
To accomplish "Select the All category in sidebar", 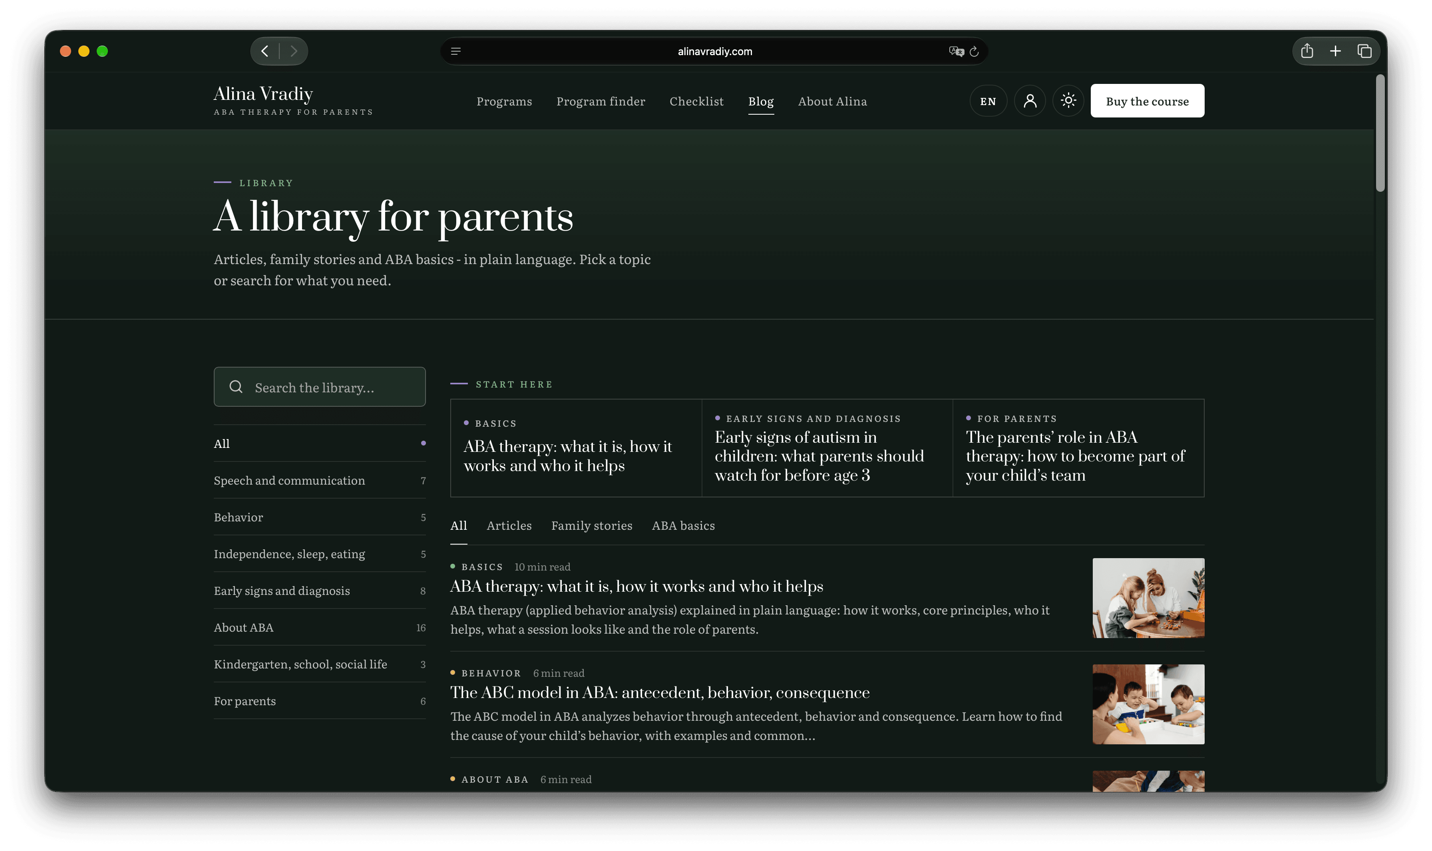I will click(x=319, y=443).
